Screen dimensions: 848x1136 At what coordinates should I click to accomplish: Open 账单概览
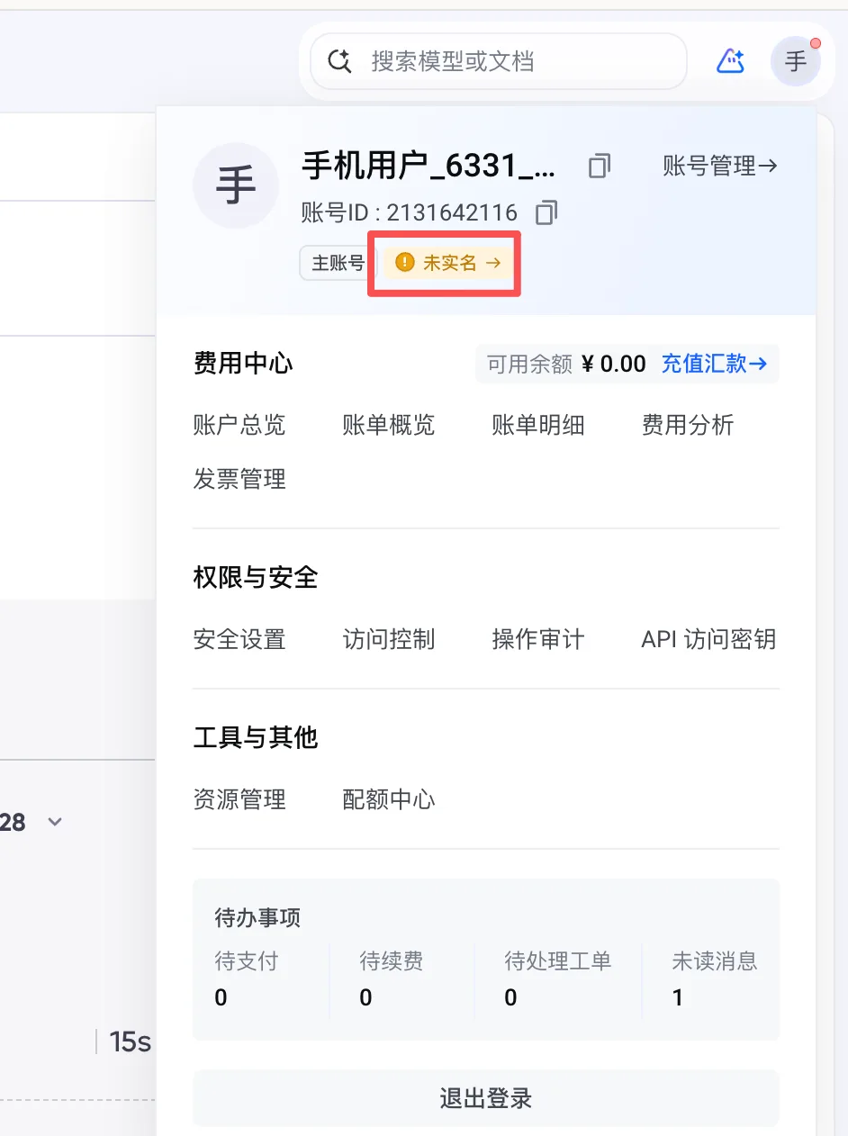(389, 425)
